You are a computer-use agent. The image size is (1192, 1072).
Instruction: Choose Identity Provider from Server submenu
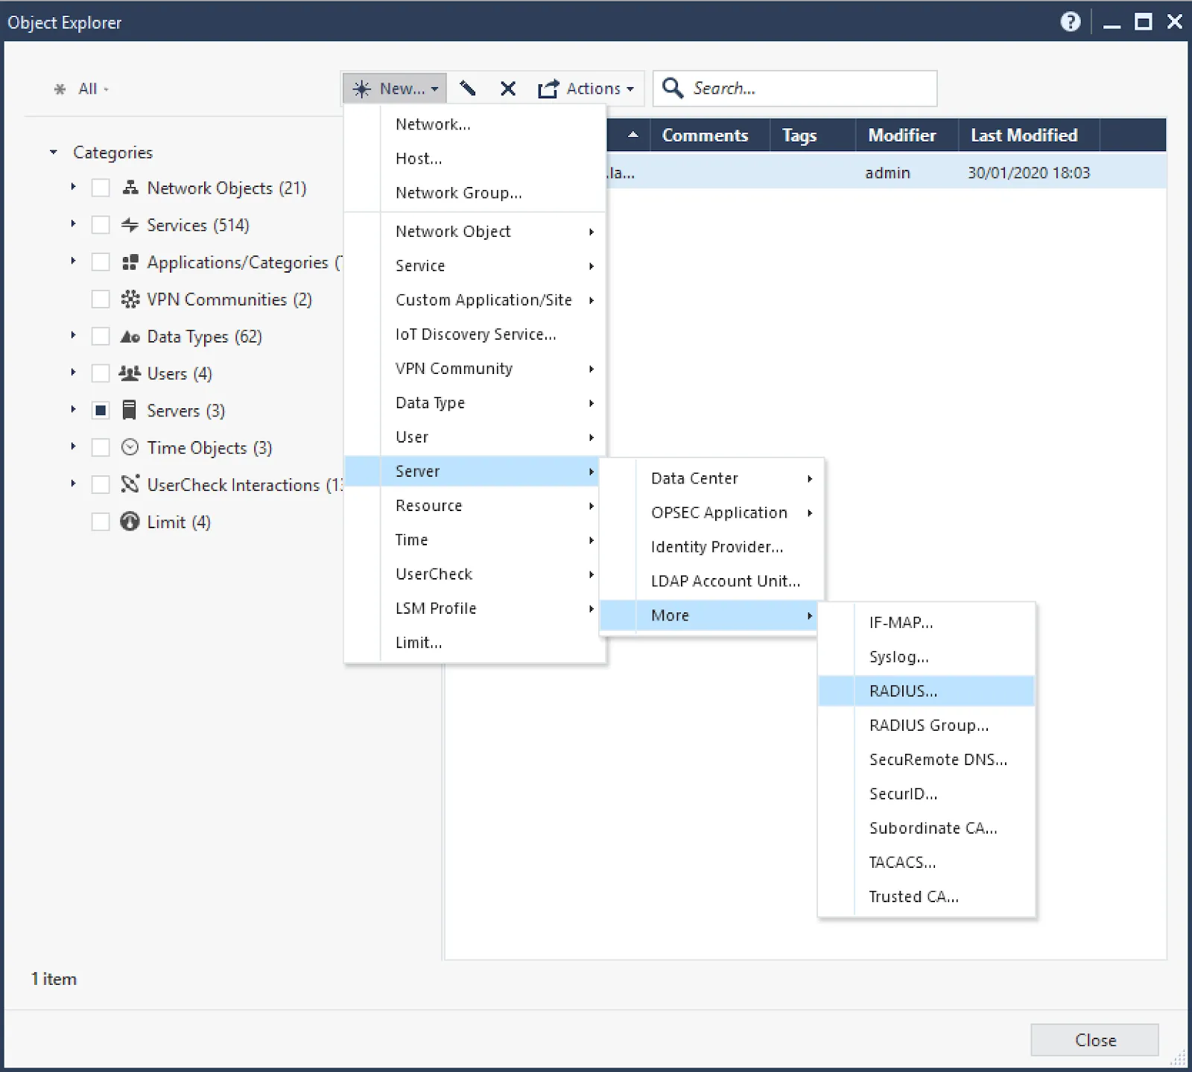click(x=716, y=546)
